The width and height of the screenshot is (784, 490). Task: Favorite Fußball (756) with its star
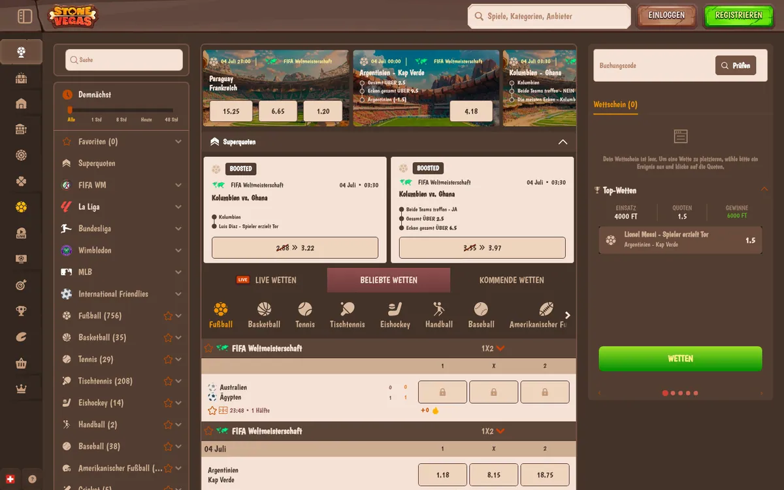pos(168,316)
